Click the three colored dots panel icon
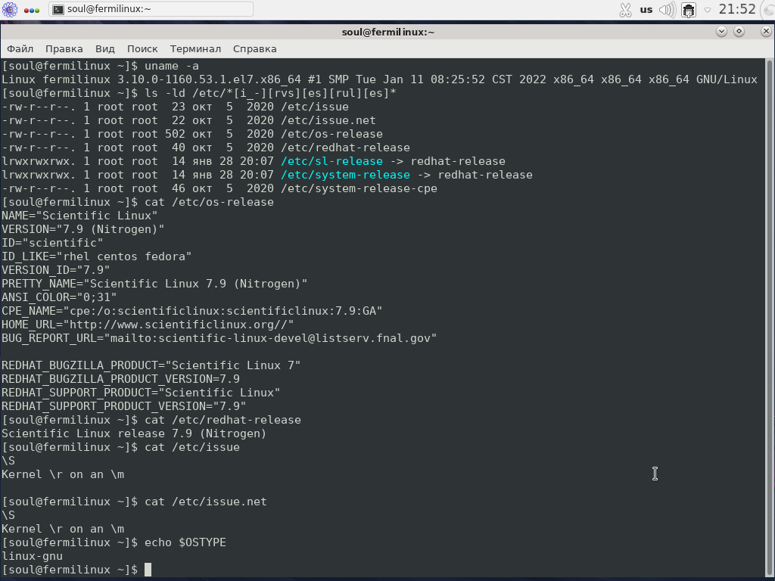775x581 pixels. [x=32, y=11]
